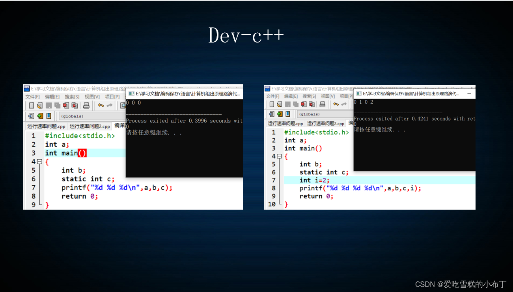
Task: Open 搜索[S] menu in left window
Action: 72,97
